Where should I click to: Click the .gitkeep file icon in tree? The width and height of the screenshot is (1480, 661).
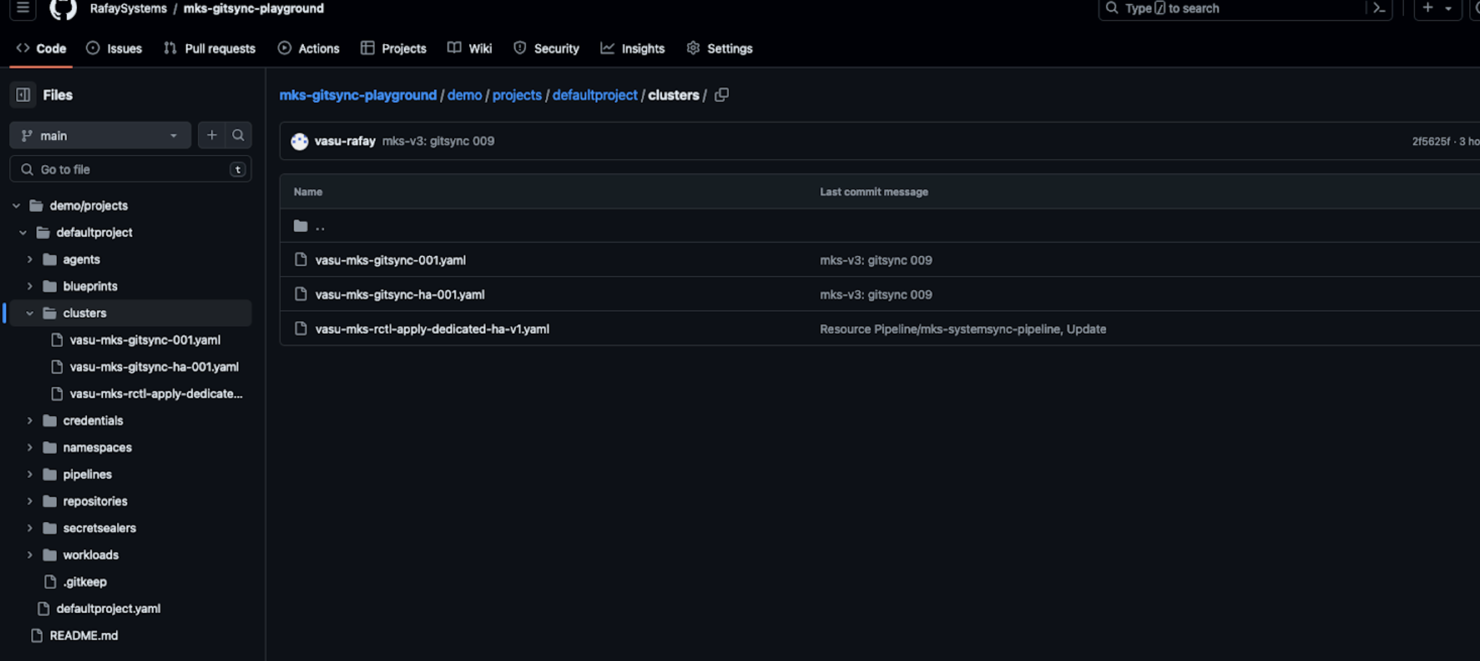click(x=50, y=581)
